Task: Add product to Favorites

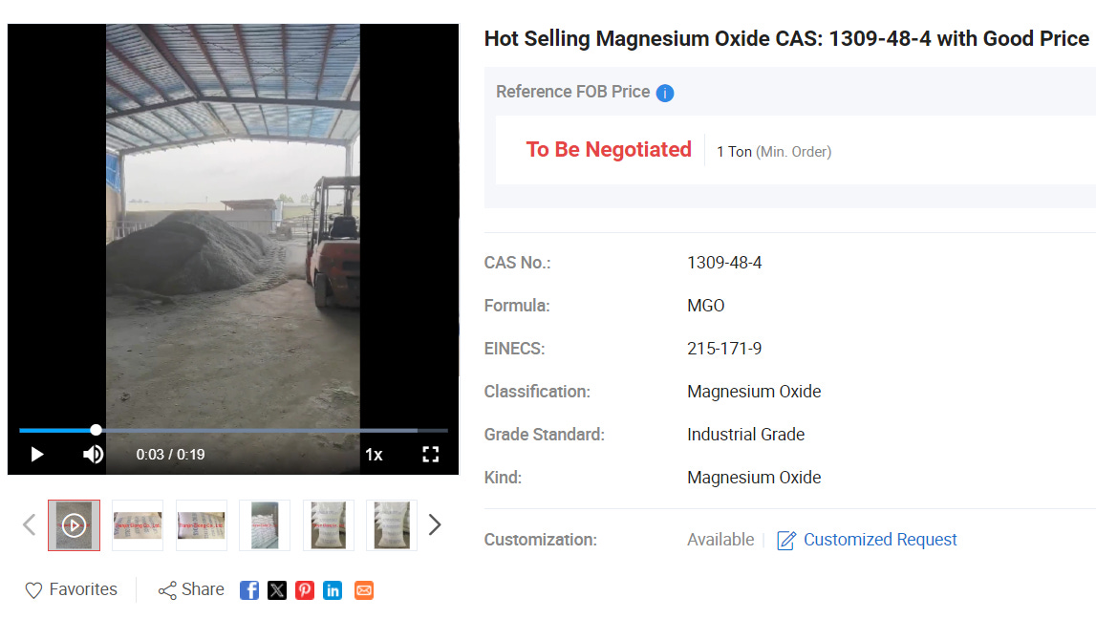Action: click(72, 589)
